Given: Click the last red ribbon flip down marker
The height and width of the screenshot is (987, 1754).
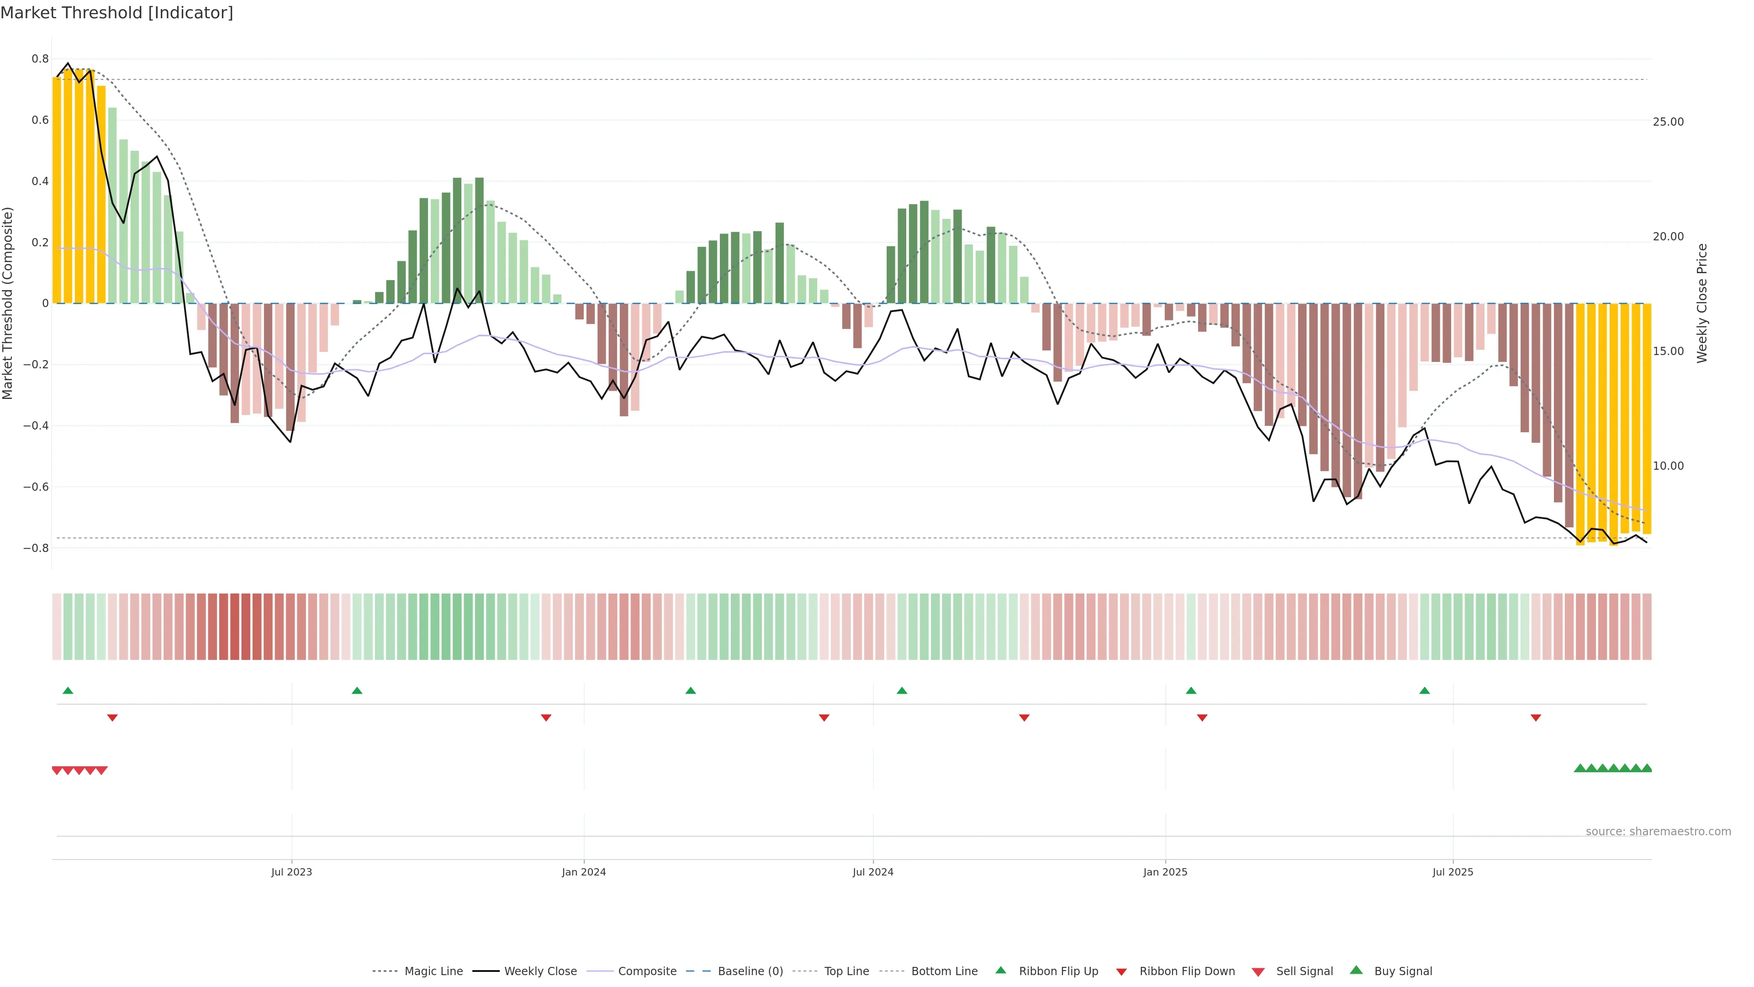Looking at the screenshot, I should click(x=1535, y=717).
